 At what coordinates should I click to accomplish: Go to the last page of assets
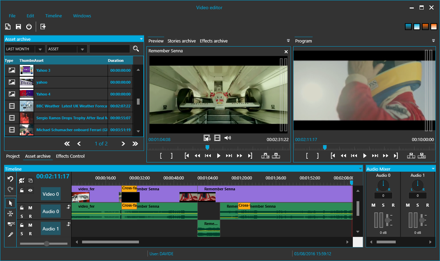click(x=135, y=144)
